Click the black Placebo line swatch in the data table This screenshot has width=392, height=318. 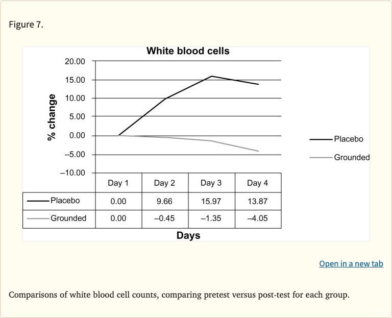pos(38,201)
